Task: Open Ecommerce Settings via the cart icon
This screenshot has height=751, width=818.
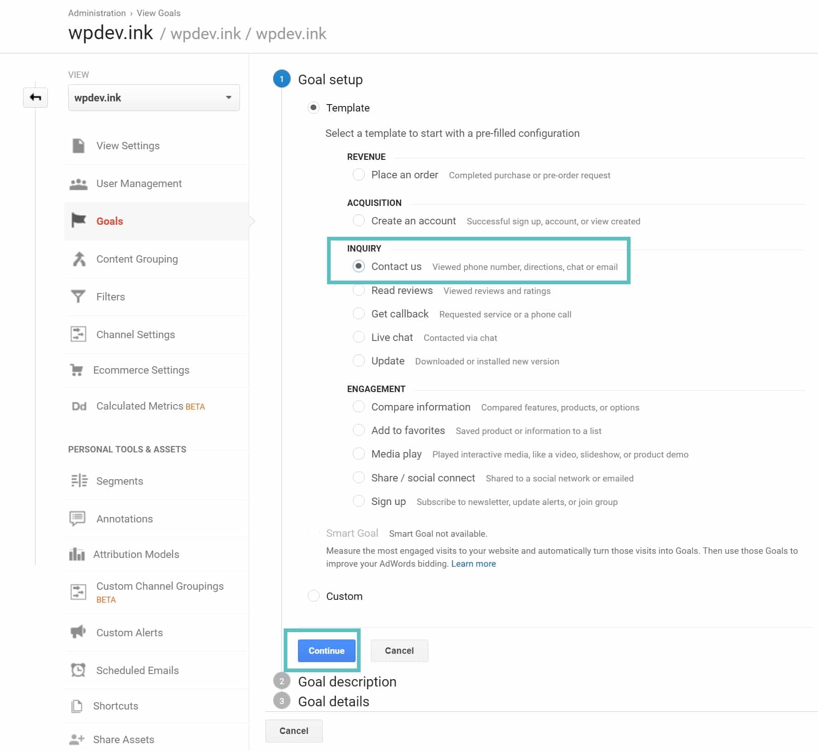Action: coord(77,370)
